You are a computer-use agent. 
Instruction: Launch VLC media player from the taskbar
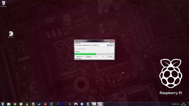click(x=27, y=104)
